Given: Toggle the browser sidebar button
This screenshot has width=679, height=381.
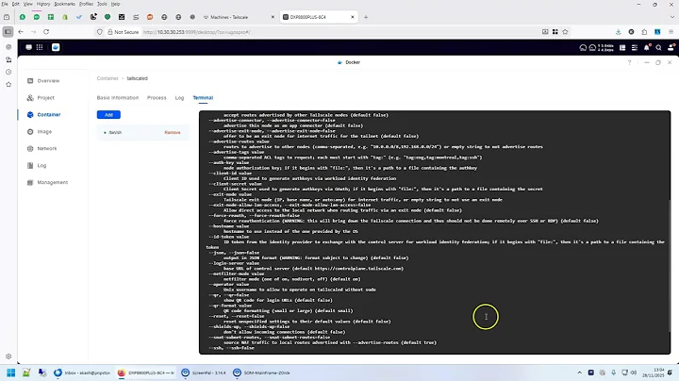Looking at the screenshot, I should 8,32.
